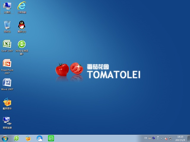Open the Excel 2007 shortcut
190x142 pixels.
[7, 45]
